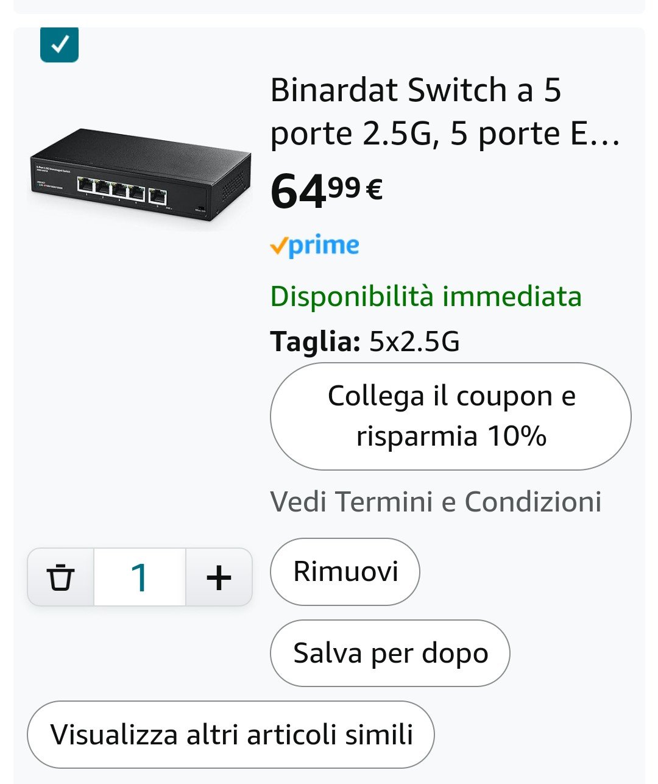Show Visualizza altri articoli simili
The width and height of the screenshot is (658, 784).
pyautogui.click(x=231, y=735)
